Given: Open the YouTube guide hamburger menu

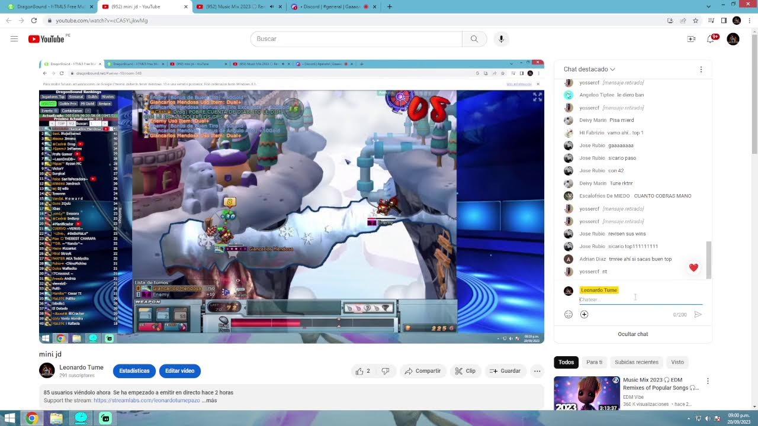Looking at the screenshot, I should (14, 39).
